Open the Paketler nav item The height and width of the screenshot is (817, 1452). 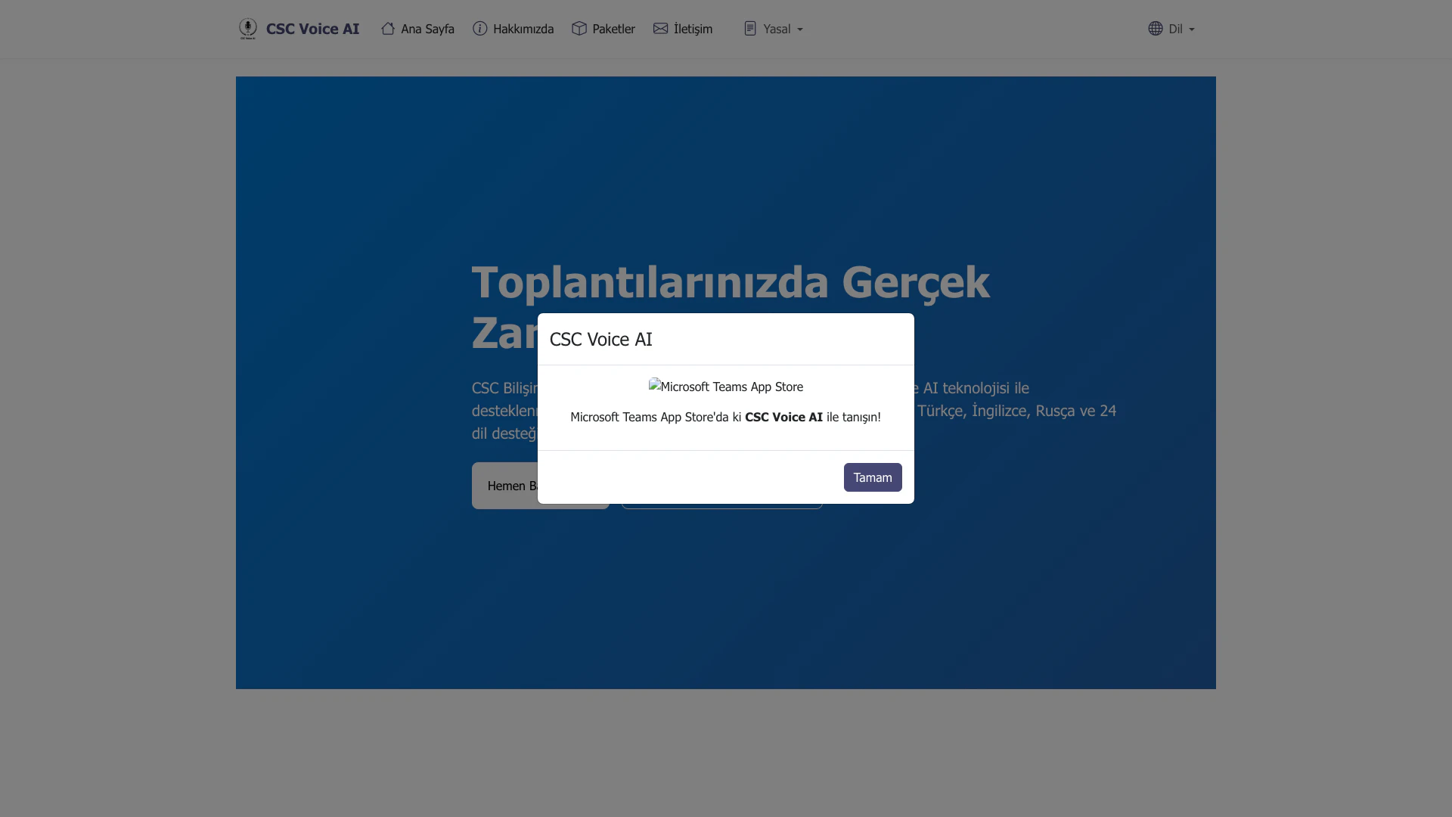pyautogui.click(x=613, y=29)
